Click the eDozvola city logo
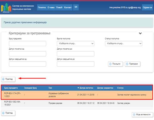Image resolution: width=154 pixels, height=120 pixels. (6, 8)
